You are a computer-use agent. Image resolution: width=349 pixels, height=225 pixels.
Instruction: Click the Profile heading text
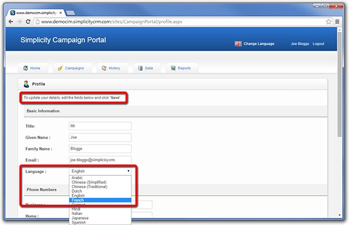tap(39, 84)
